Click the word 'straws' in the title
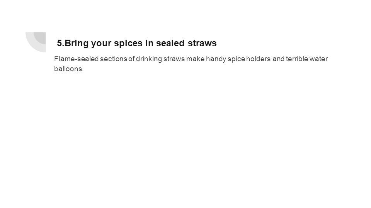 click(202, 43)
